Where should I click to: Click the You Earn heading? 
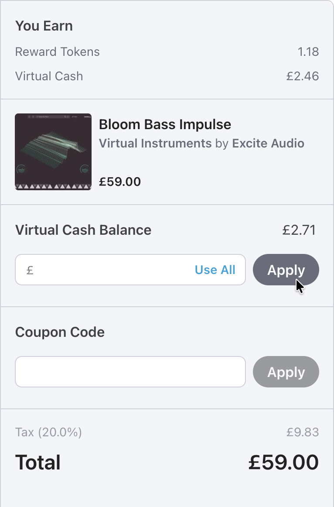[44, 26]
